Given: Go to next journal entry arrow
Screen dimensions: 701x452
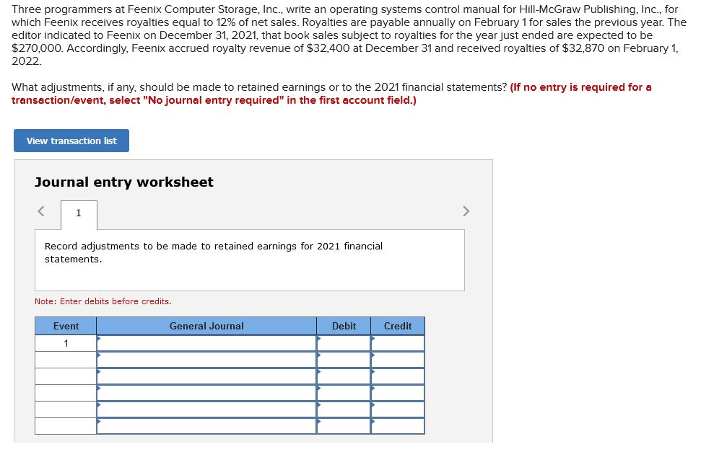Looking at the screenshot, I should pyautogui.click(x=466, y=211).
